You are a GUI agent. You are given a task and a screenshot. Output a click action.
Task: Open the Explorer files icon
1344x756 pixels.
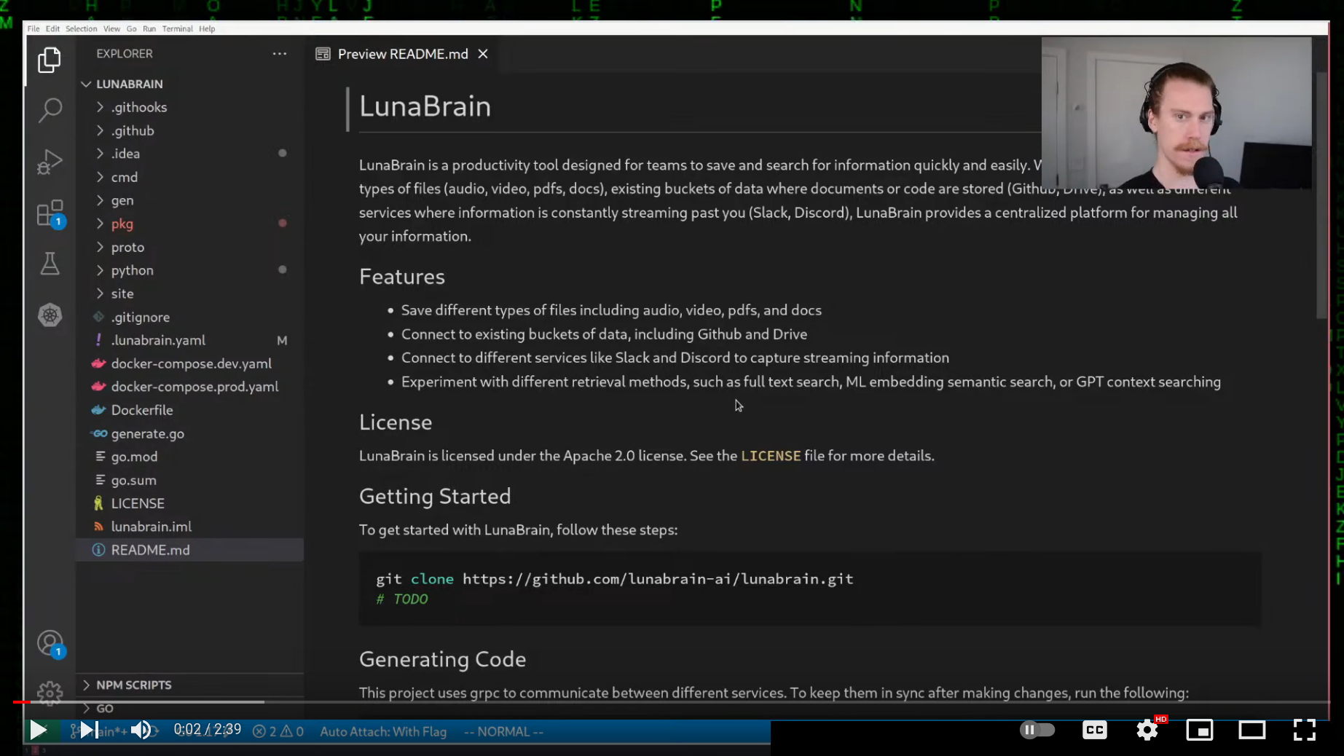point(50,60)
